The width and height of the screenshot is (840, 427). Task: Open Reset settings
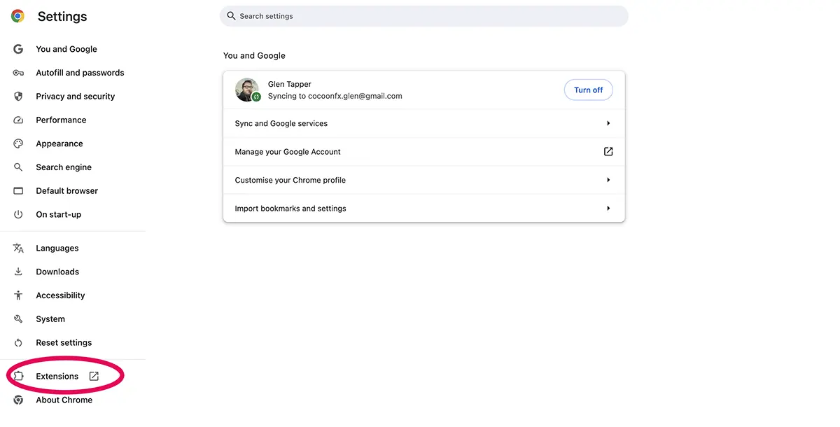click(x=64, y=342)
